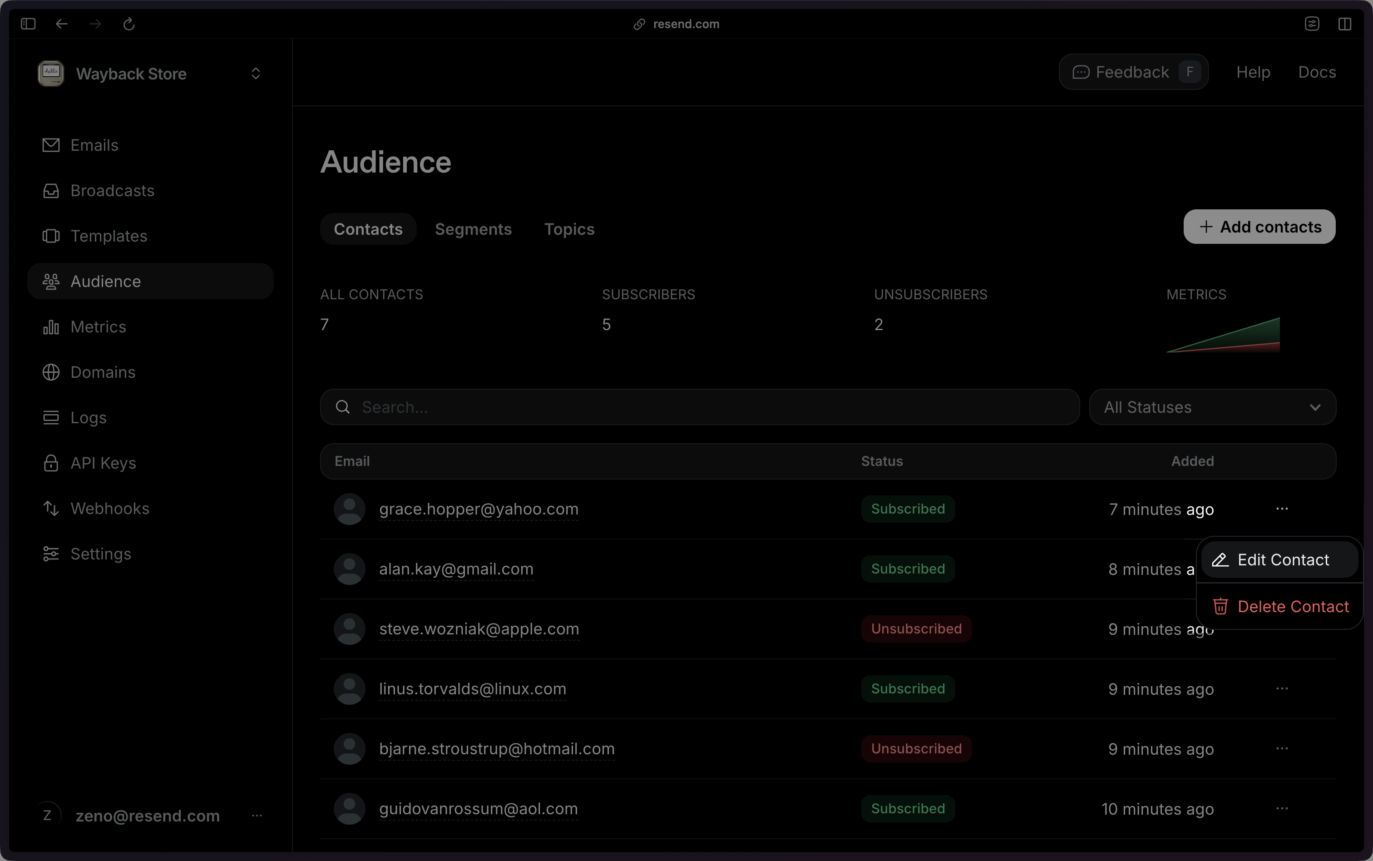Switch to the Segments tab
Image resolution: width=1373 pixels, height=861 pixels.
pos(473,229)
